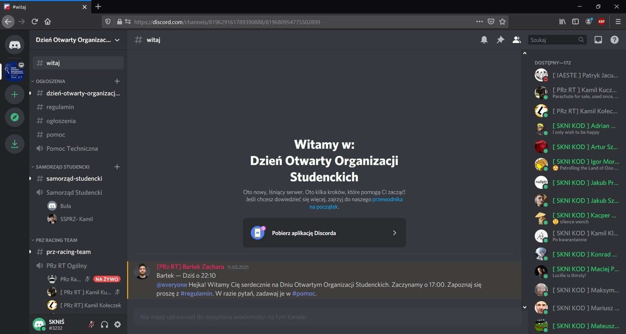
Task: Select the regulamin channel
Action: pyautogui.click(x=60, y=107)
